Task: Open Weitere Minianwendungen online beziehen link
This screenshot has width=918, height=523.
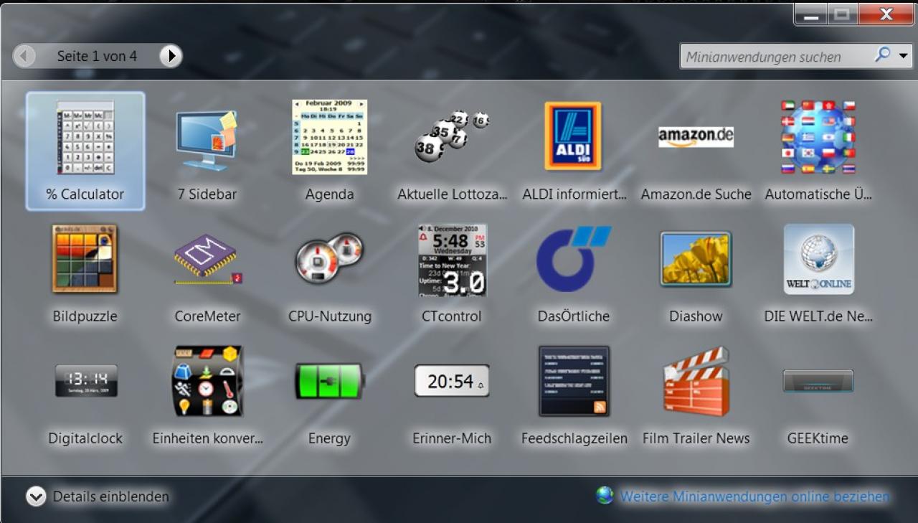Action: click(754, 496)
